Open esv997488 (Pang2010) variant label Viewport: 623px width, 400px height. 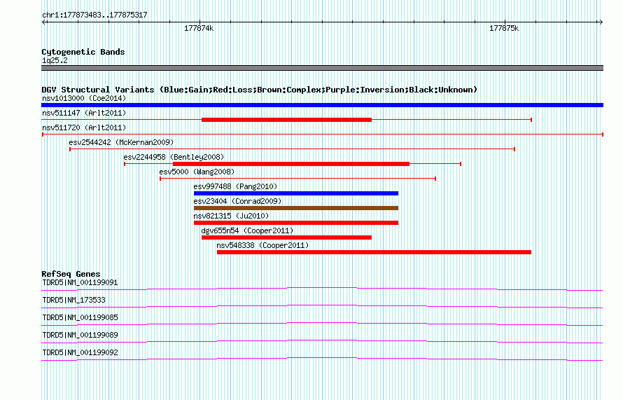tap(235, 186)
